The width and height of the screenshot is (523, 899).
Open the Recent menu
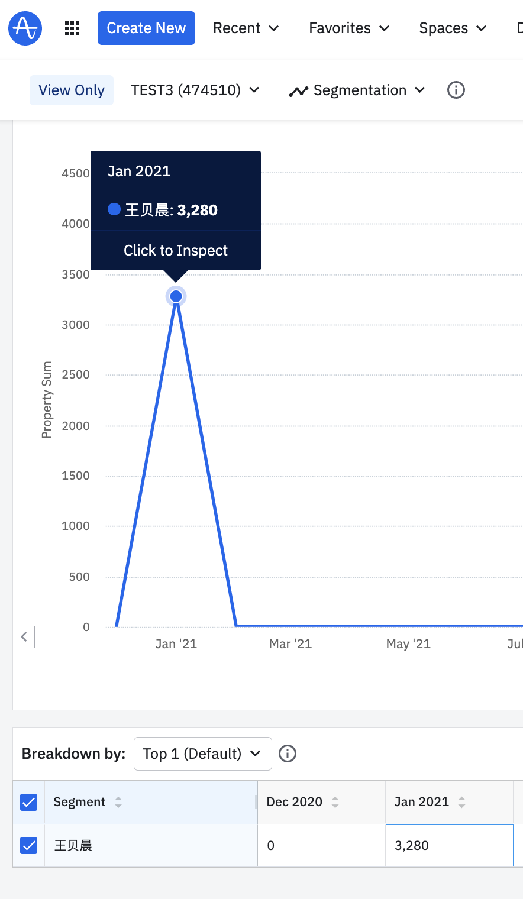246,28
